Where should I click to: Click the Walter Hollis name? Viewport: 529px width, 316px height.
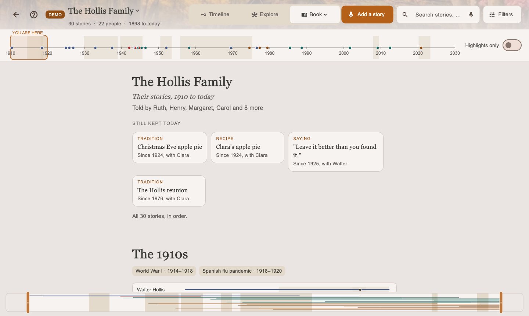point(151,290)
